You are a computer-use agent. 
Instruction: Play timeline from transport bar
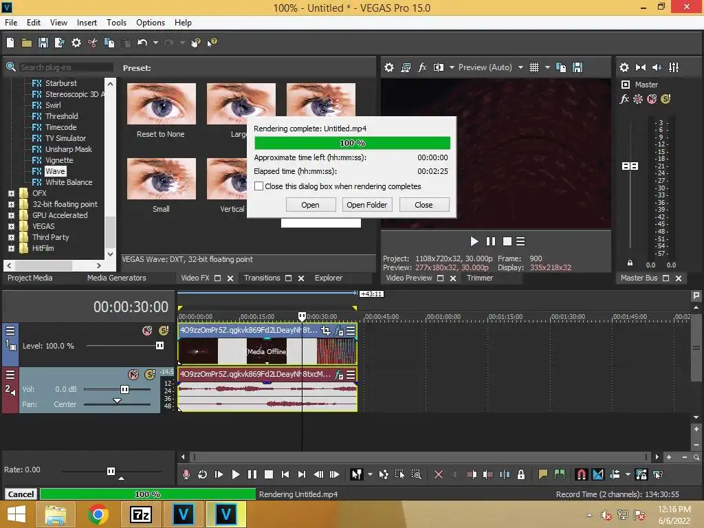[235, 474]
